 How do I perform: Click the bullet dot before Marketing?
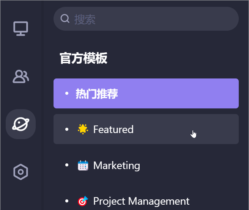pos(67,166)
